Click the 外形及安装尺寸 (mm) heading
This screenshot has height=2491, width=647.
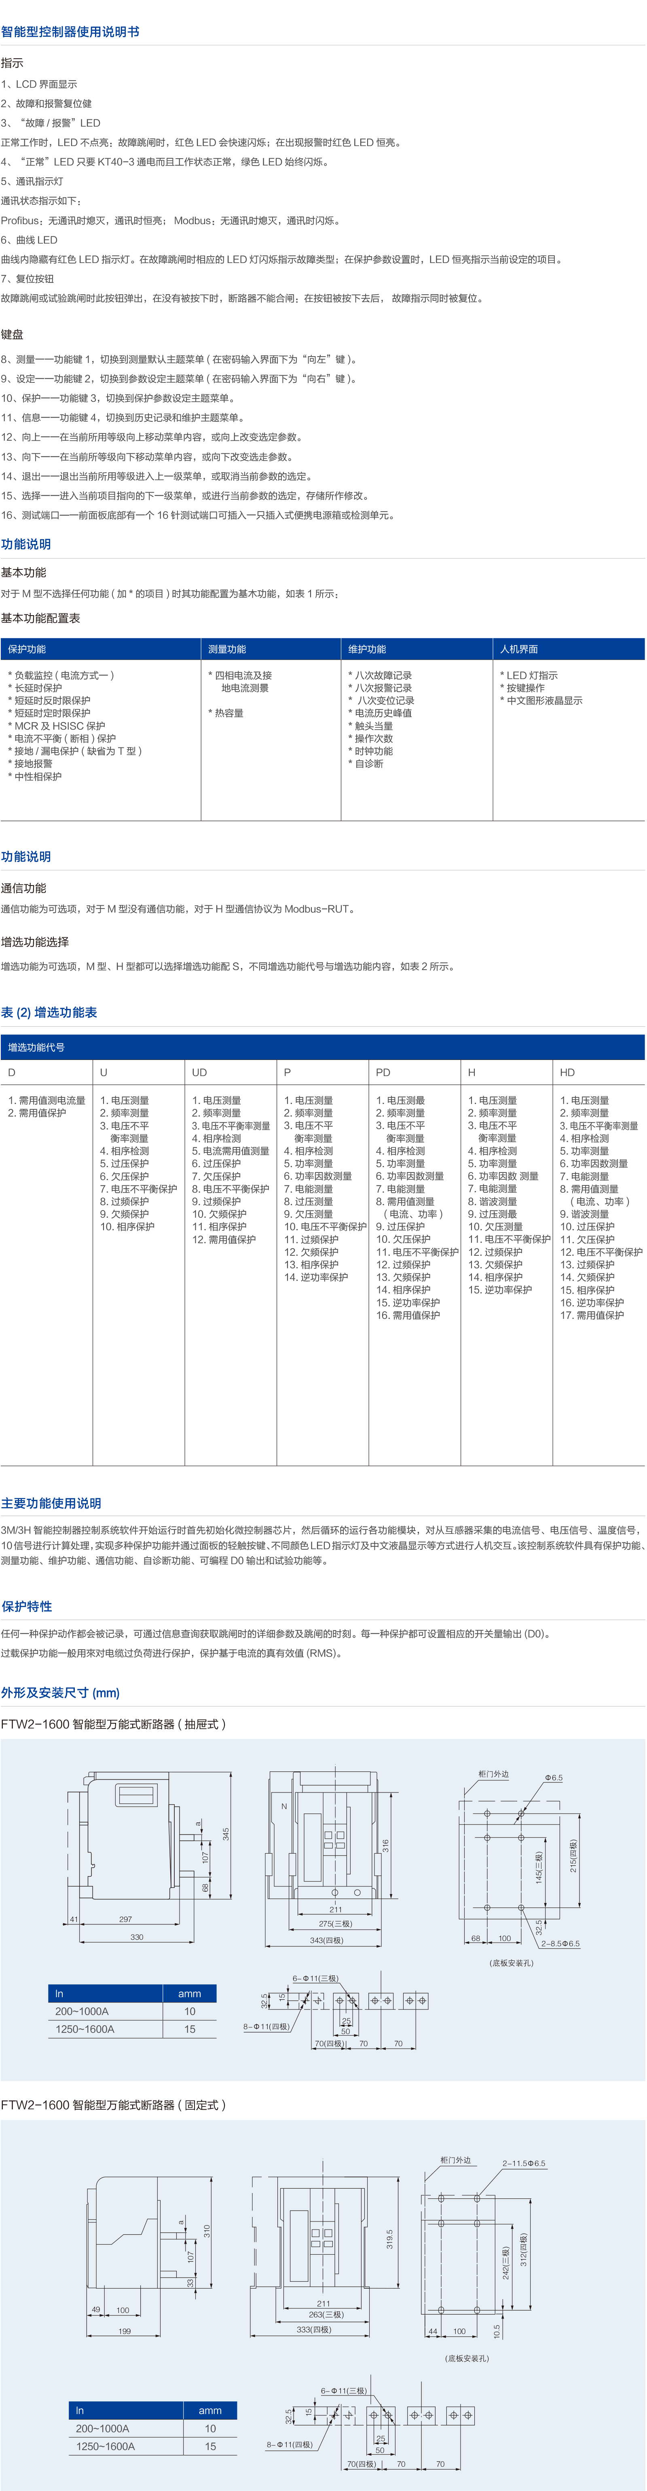[x=61, y=1693]
